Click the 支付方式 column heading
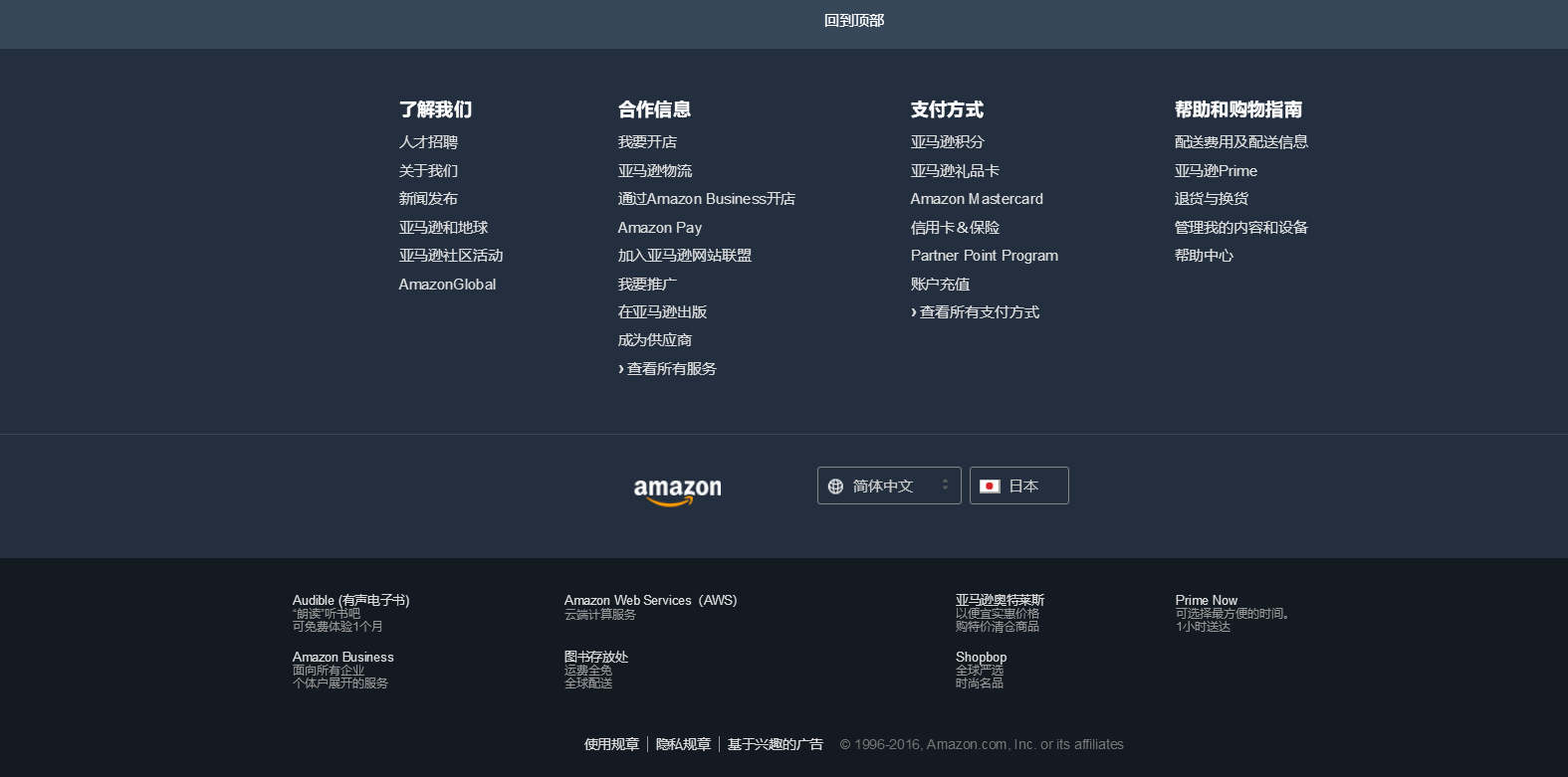Viewport: 1568px width, 777px height. click(947, 109)
